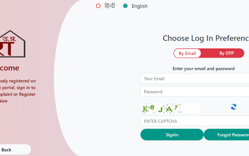
Task: Click the उ.प्र. text inside the logo
Action: pos(9,39)
